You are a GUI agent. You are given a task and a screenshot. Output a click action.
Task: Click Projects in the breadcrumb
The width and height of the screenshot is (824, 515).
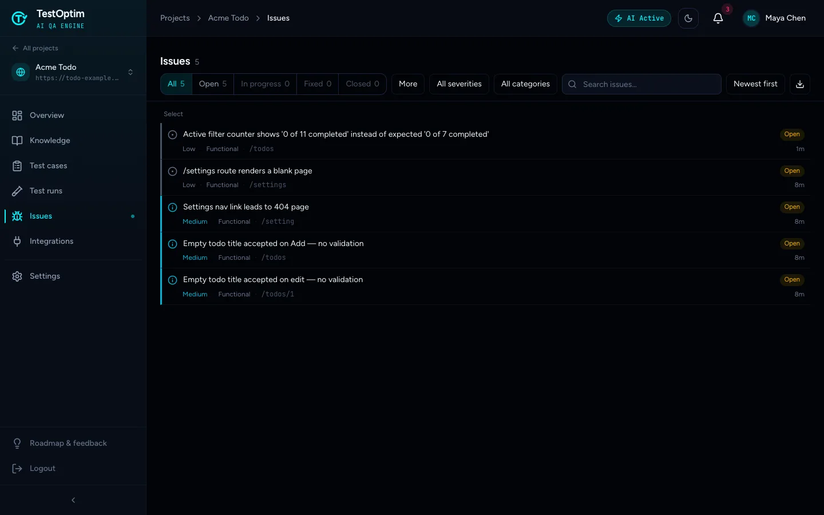(175, 18)
